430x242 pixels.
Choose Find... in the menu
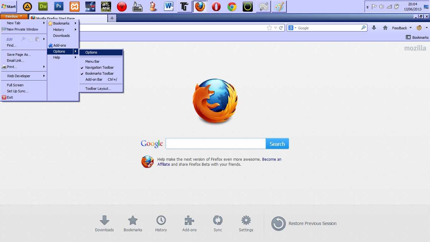coord(24,45)
